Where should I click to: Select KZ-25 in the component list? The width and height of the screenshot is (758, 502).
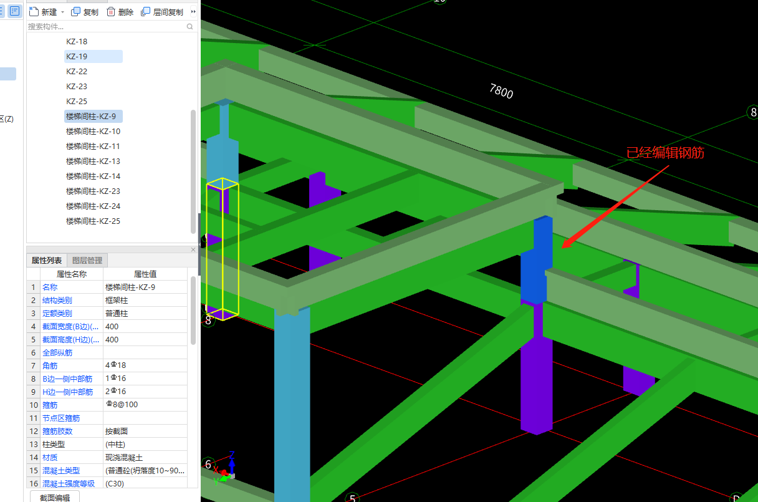pyautogui.click(x=77, y=102)
